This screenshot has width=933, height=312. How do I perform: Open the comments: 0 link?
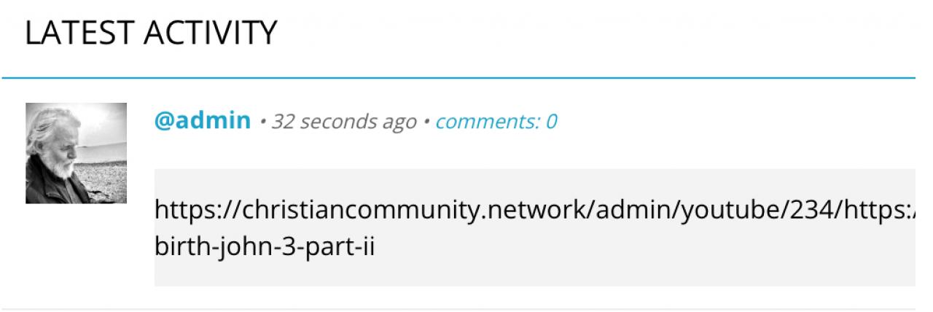[496, 121]
